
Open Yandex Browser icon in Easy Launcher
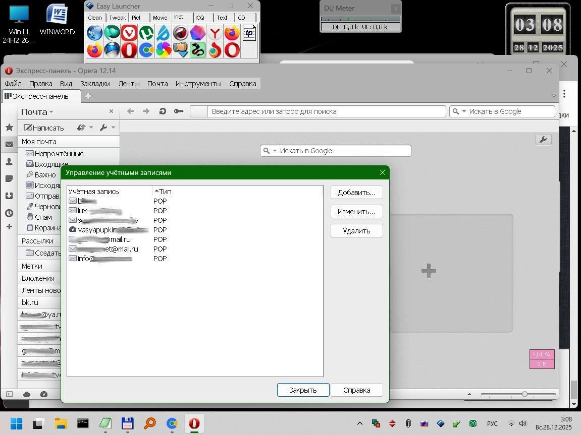pos(215,33)
